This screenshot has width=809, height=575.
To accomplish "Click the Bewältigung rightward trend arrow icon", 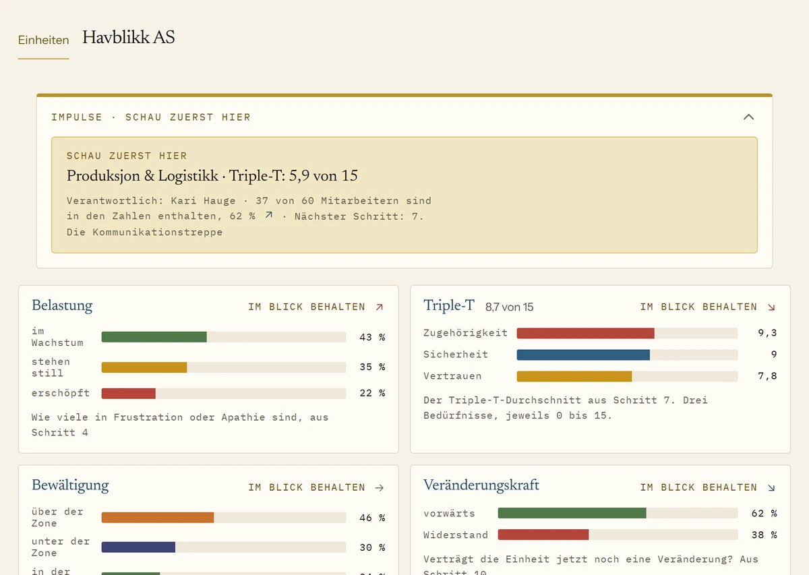I will pos(380,487).
